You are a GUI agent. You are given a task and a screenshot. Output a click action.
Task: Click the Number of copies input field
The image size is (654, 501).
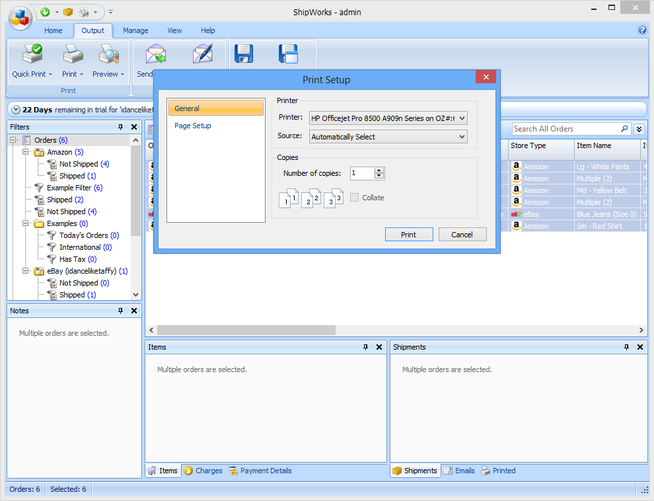click(x=363, y=173)
